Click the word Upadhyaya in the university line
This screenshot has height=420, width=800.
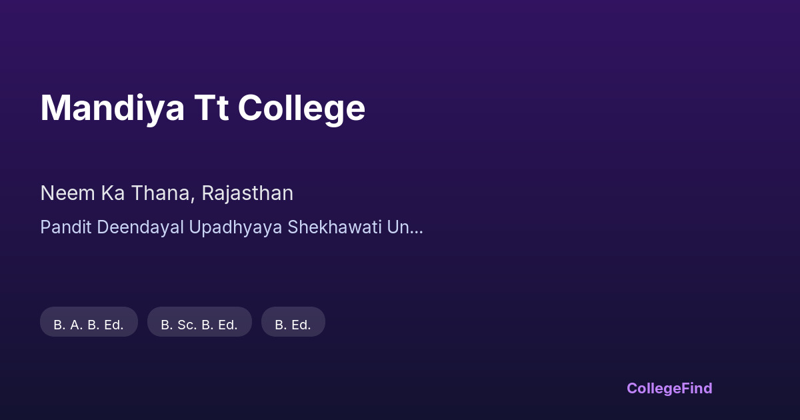pyautogui.click(x=236, y=227)
